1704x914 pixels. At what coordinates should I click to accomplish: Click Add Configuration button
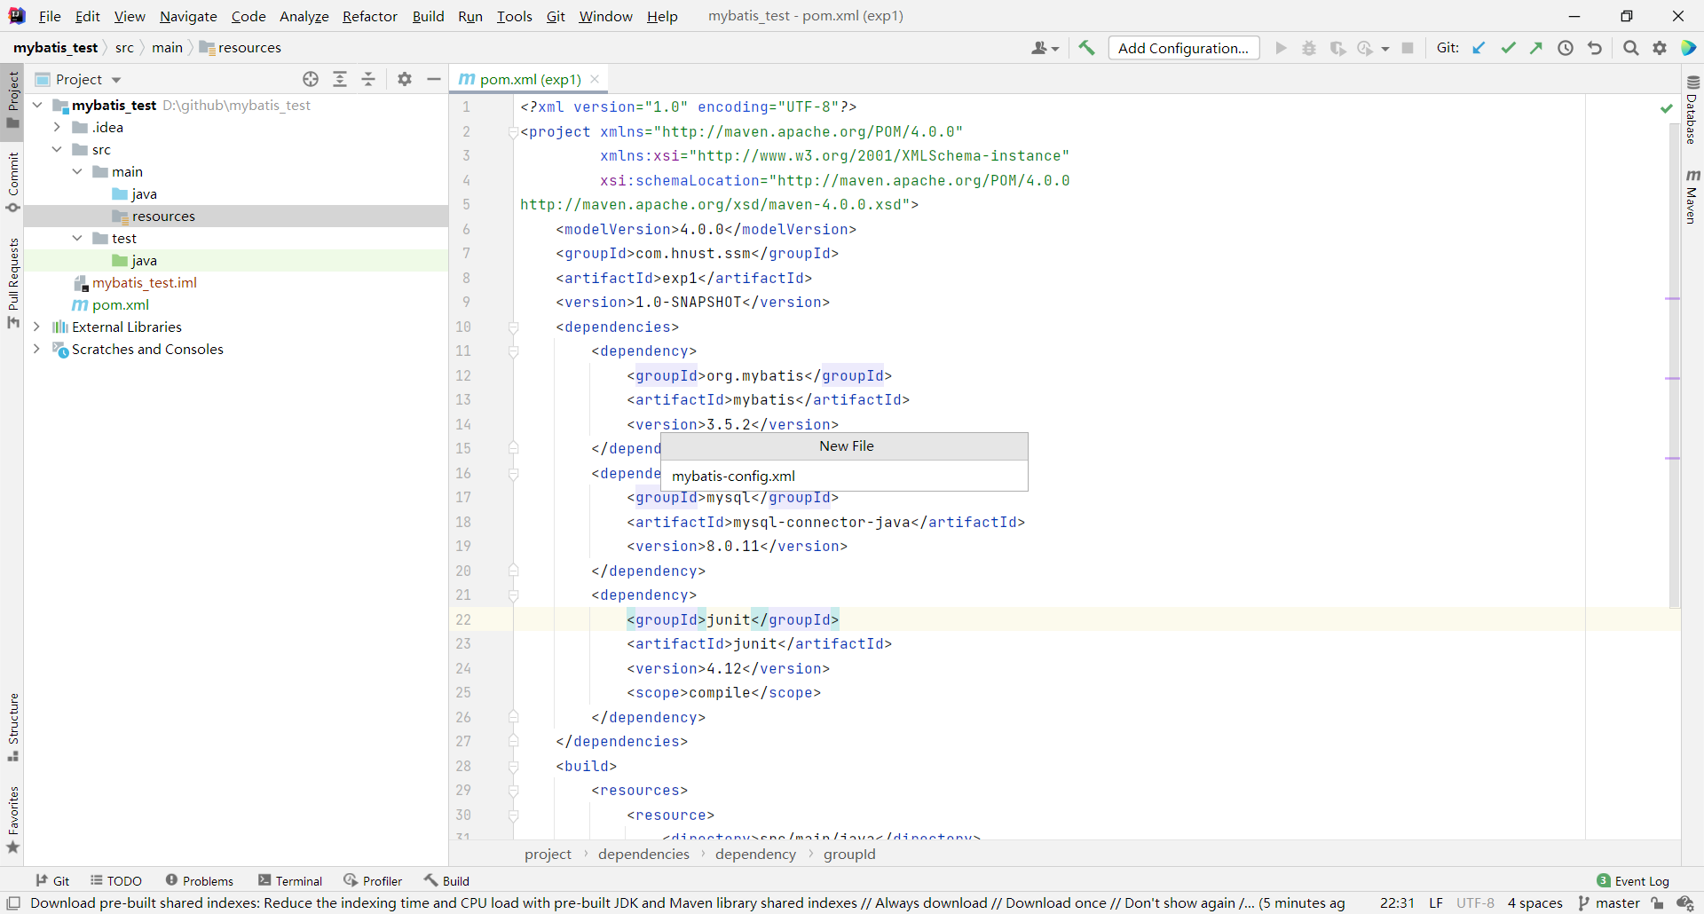(1183, 48)
